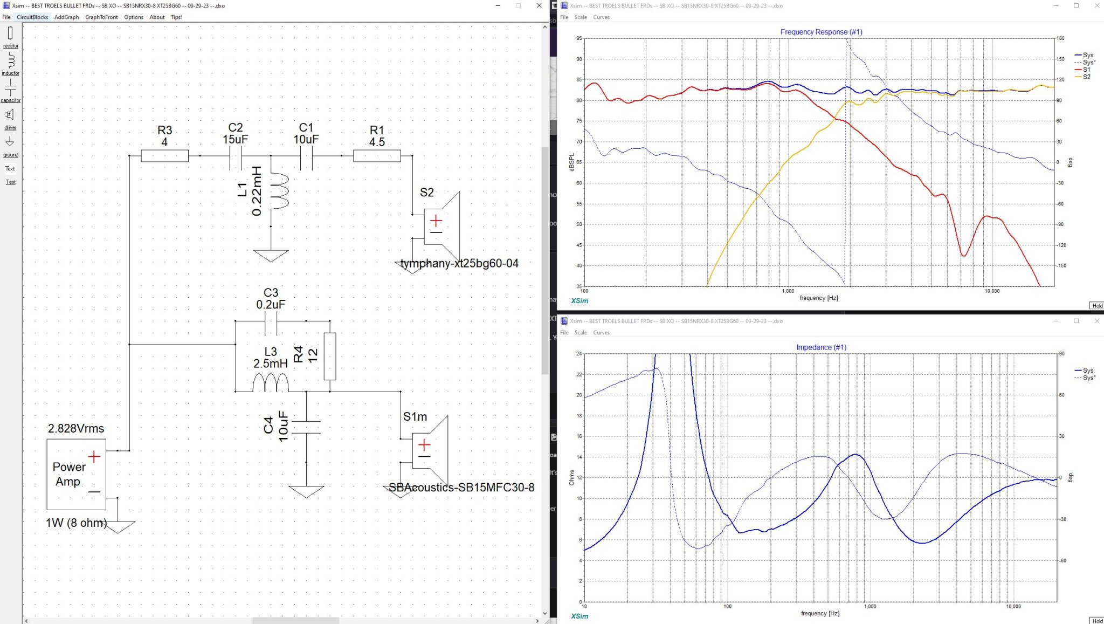Click the 1W (8 ohm) label
The height and width of the screenshot is (624, 1104).
(x=76, y=523)
